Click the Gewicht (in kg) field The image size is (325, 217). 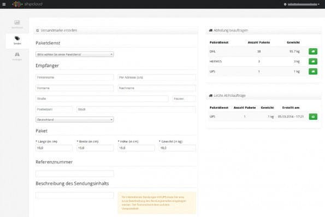[177, 148]
